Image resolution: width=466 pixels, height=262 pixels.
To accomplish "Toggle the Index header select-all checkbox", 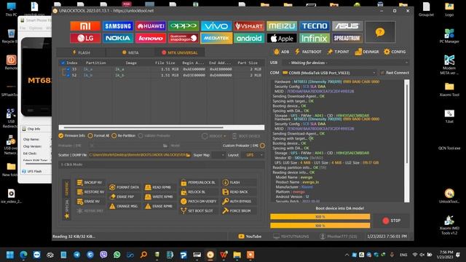I will [x=63, y=63].
